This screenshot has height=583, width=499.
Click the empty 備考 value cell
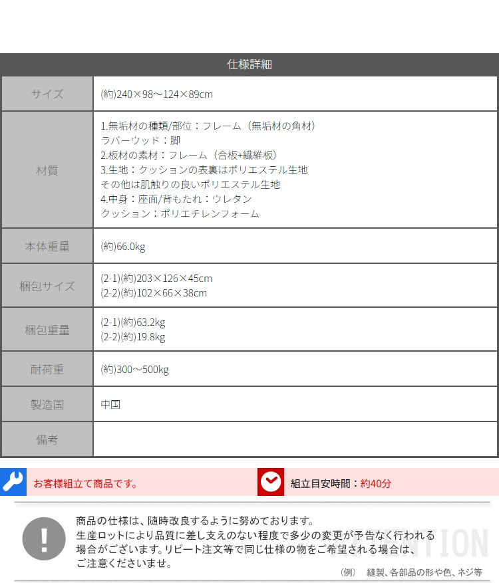295,439
